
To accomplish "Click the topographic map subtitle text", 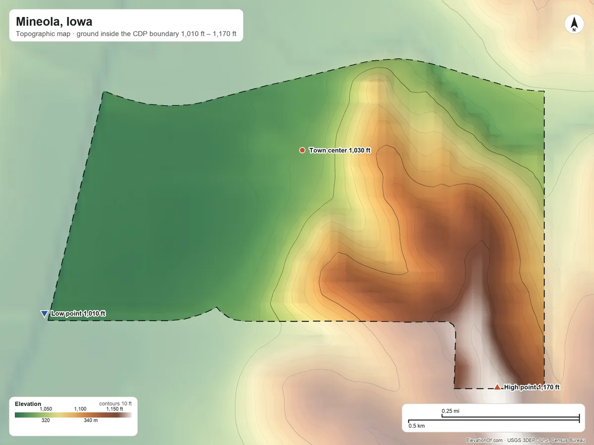I will (126, 35).
